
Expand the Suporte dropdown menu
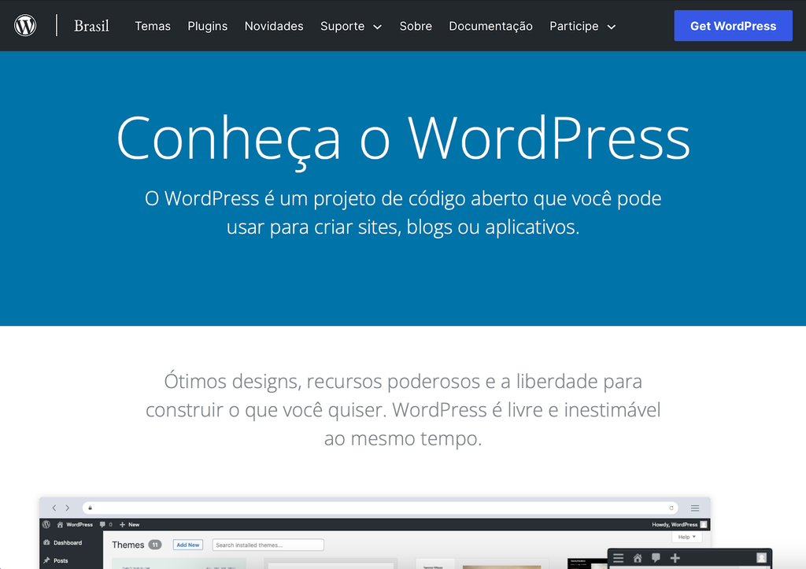click(350, 26)
